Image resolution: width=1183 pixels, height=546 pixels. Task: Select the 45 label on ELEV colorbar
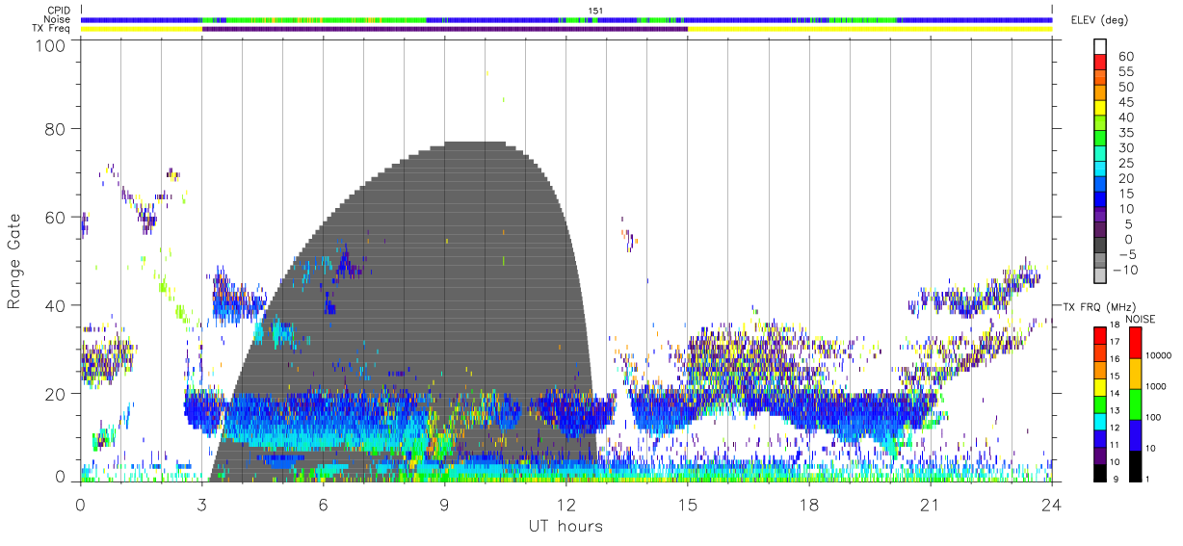(x=1126, y=103)
